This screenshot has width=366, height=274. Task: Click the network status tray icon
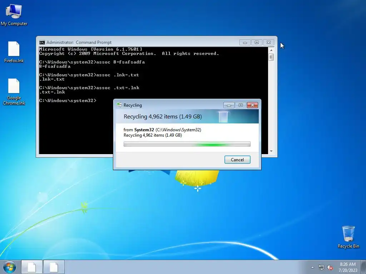click(x=321, y=268)
